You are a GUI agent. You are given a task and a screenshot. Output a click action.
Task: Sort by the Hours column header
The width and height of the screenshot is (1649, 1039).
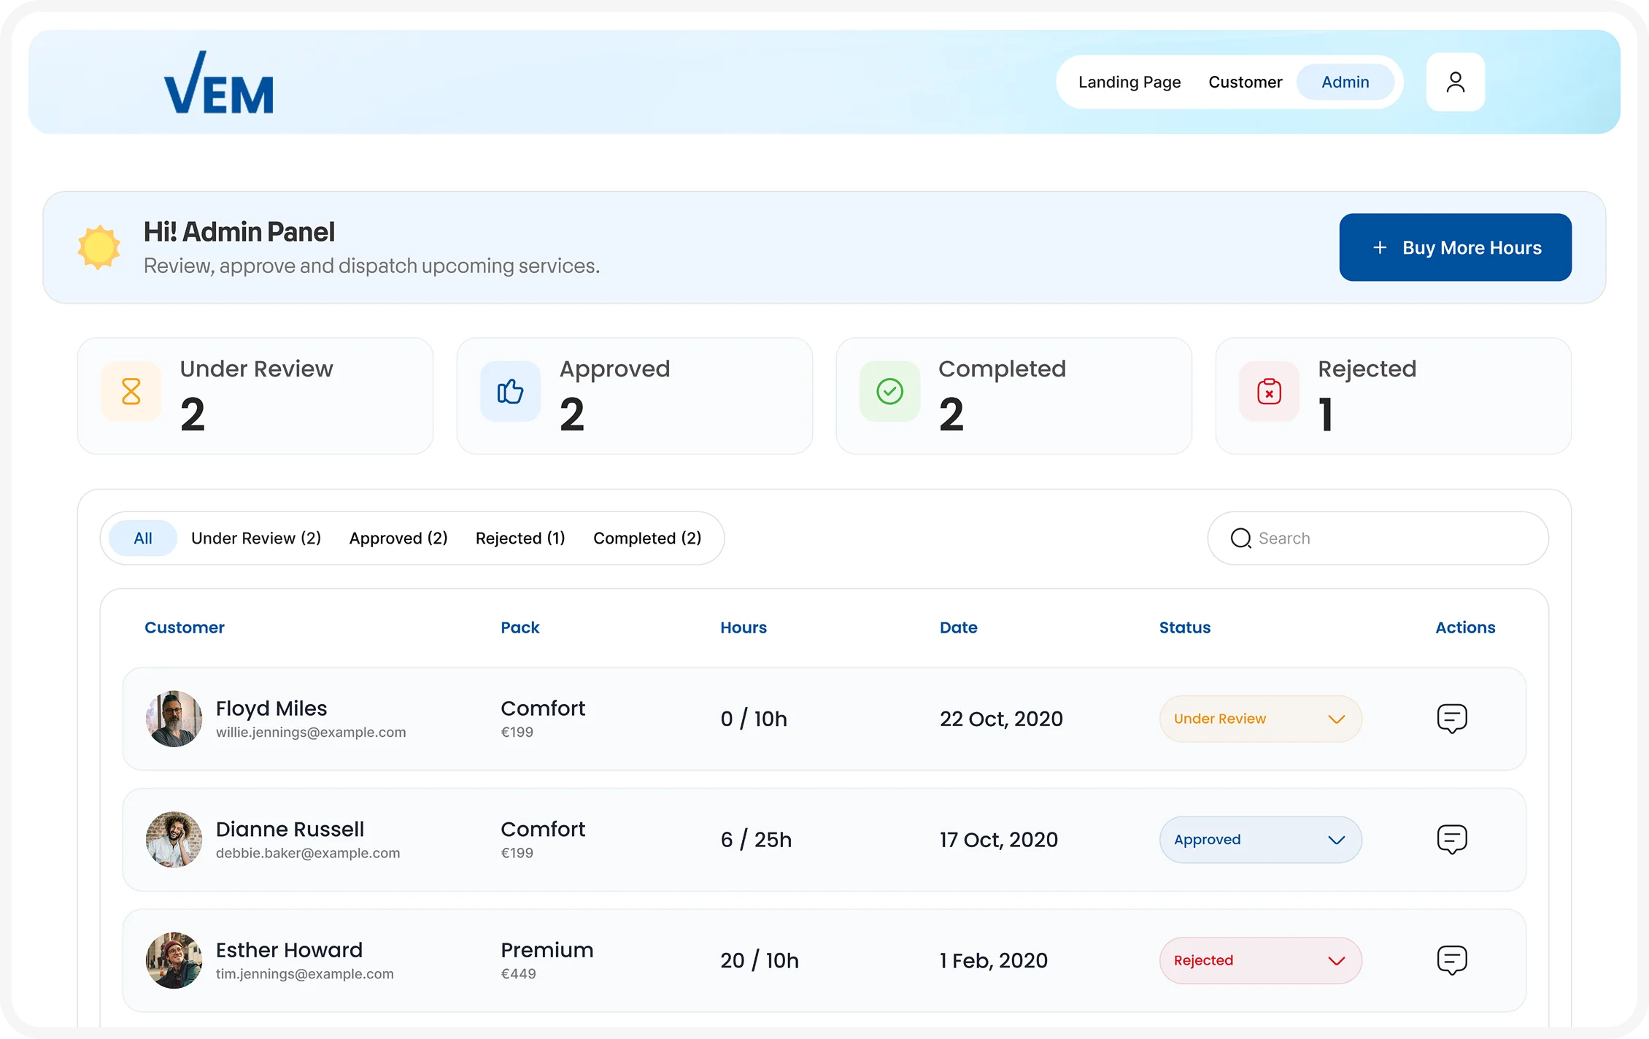pyautogui.click(x=744, y=627)
